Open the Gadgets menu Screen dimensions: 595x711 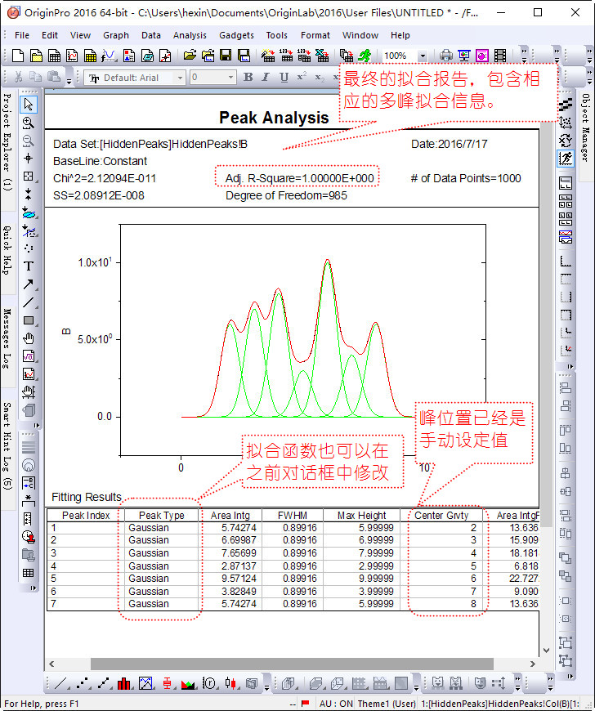tap(236, 35)
